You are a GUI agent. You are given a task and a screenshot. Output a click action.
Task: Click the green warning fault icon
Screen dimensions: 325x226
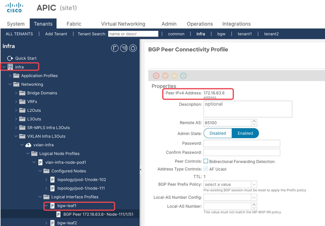(183, 76)
